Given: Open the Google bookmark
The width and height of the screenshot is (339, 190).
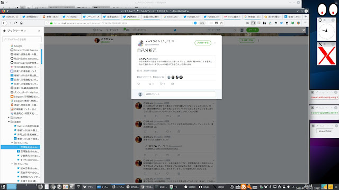Looking at the screenshot, I should click(16, 46).
